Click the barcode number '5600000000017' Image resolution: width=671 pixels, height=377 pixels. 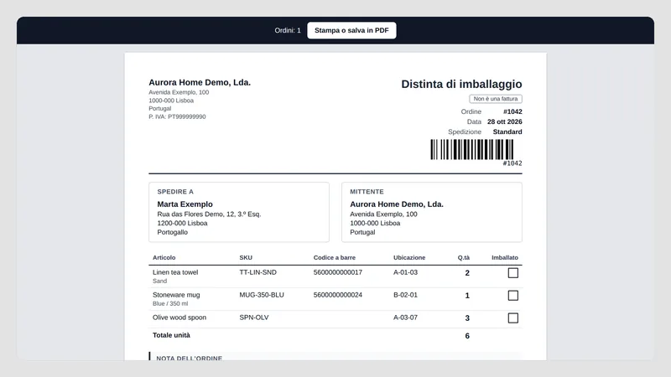coord(338,272)
